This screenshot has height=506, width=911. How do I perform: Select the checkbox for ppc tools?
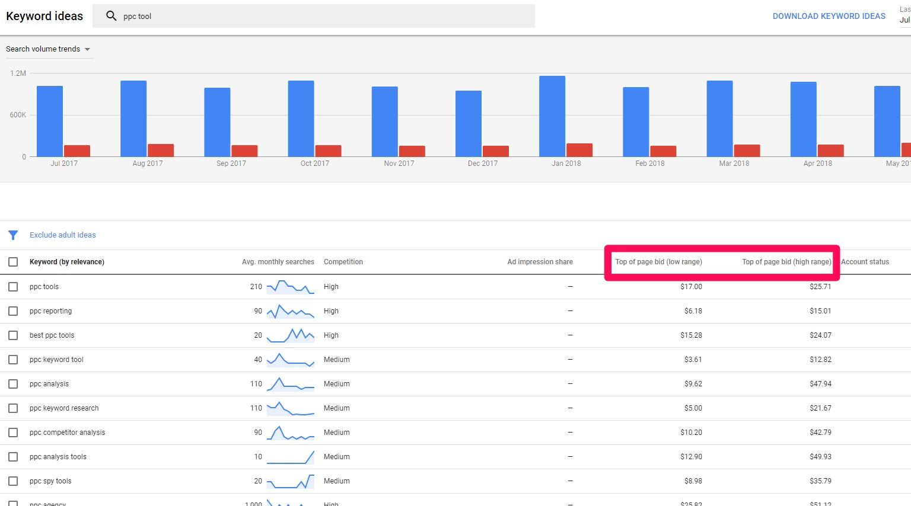click(13, 286)
